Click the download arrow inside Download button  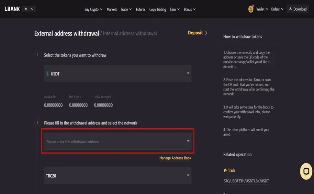click(x=290, y=9)
